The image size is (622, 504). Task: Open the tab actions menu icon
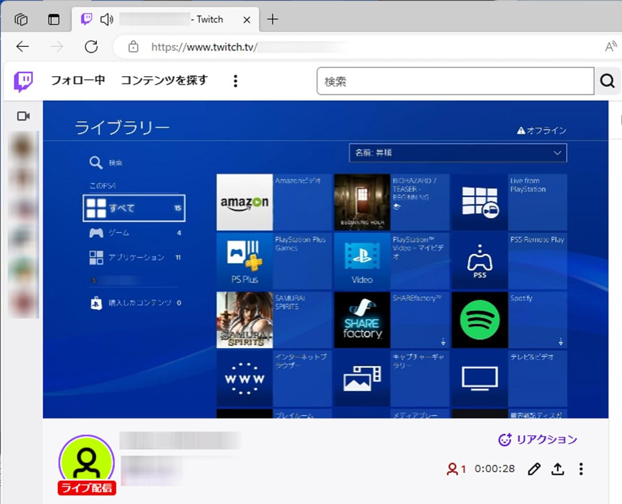54,20
